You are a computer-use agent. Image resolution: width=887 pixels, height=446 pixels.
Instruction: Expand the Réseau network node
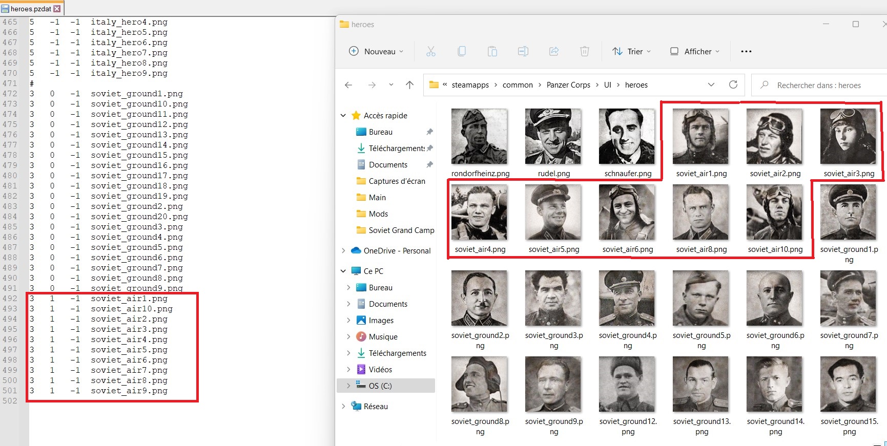[343, 407]
